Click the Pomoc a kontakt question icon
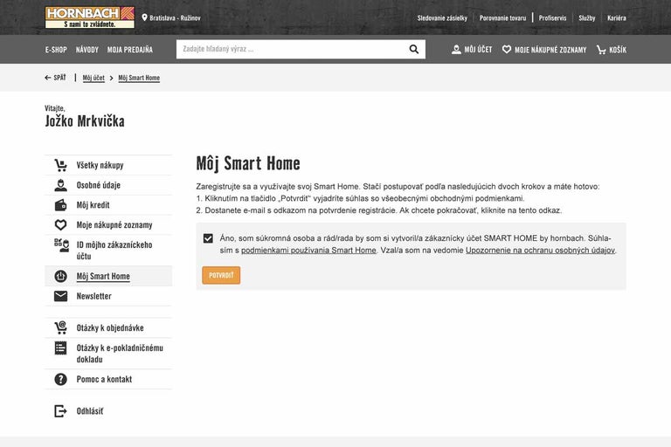Image resolution: width=671 pixels, height=447 pixels. tap(60, 380)
